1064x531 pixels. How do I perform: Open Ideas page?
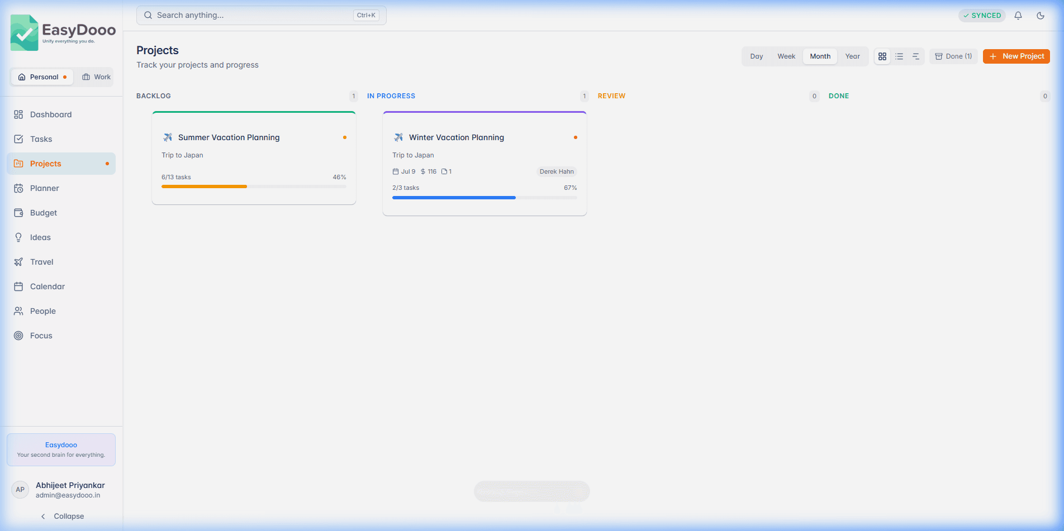[x=61, y=237]
